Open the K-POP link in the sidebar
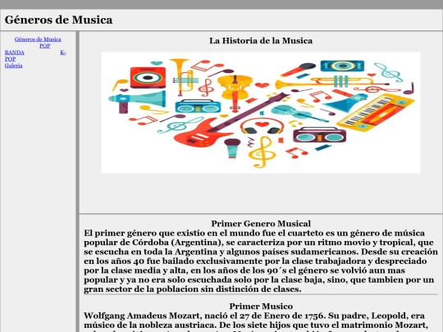Image resolution: width=443 pixels, height=332 pixels. click(63, 52)
